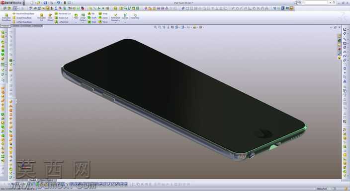Expand the Fillet dropdown arrow
The height and width of the screenshot is (191, 350).
coord(76,22)
